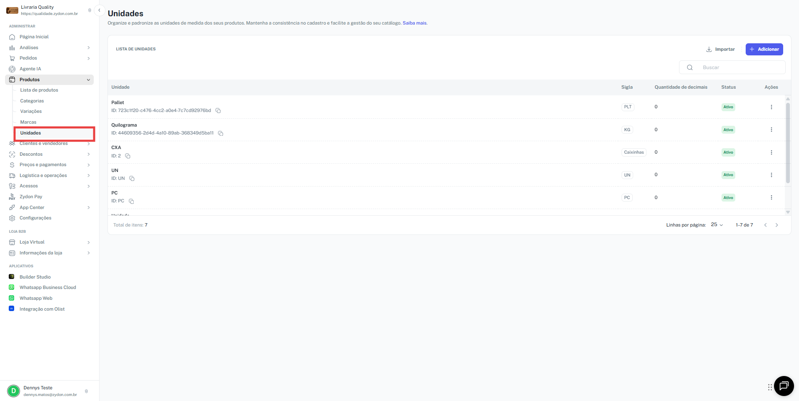Open store switcher next to Livraria Quality
The width and height of the screenshot is (799, 401).
tap(90, 10)
